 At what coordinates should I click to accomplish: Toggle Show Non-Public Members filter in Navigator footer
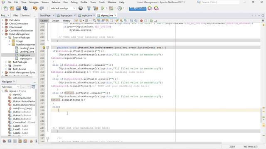[20, 141]
